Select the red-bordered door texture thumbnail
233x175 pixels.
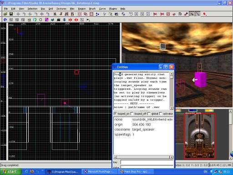200,136
